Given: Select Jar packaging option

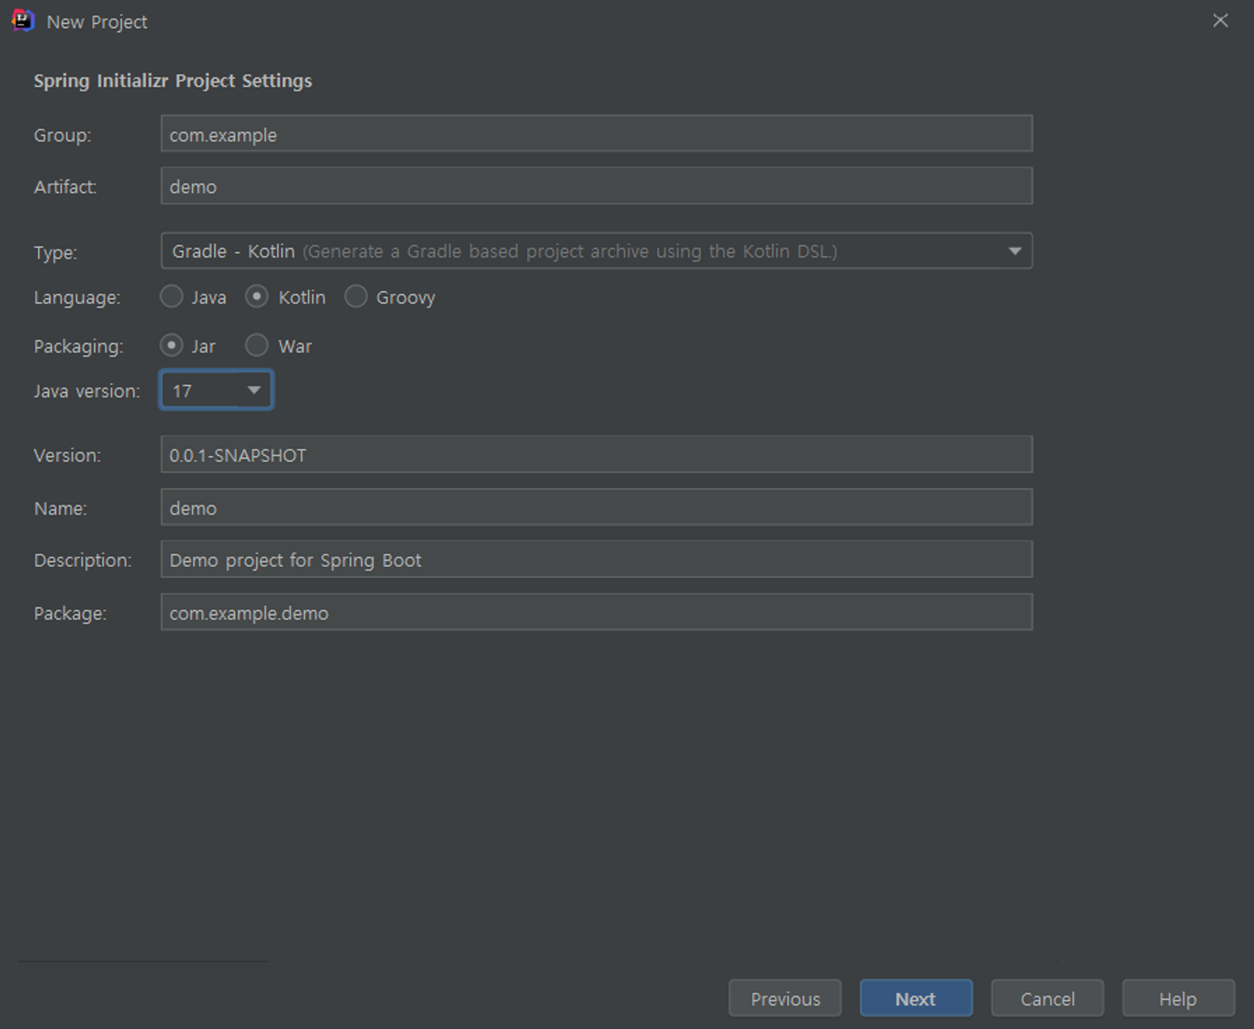Looking at the screenshot, I should (x=172, y=346).
